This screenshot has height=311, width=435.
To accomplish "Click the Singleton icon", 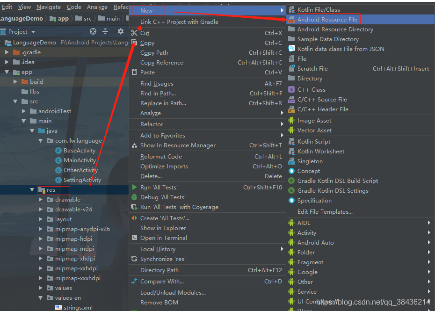I will (x=291, y=161).
